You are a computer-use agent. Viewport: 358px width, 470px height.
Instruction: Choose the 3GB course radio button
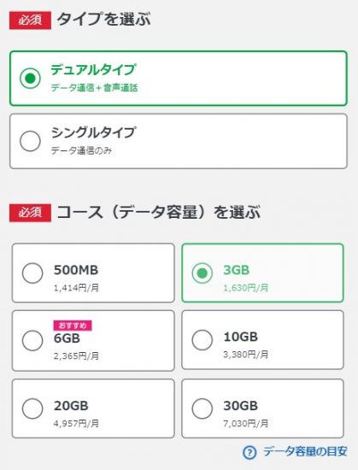(202, 273)
